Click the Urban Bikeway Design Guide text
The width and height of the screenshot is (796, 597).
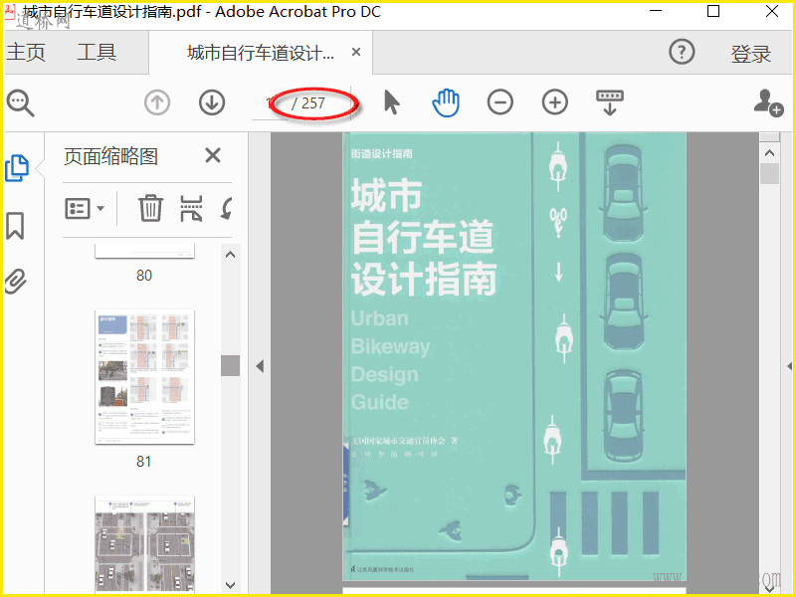tap(390, 360)
